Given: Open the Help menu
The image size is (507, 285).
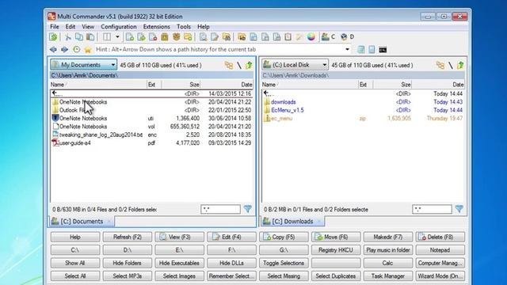Looking at the screenshot, I should (204, 26).
